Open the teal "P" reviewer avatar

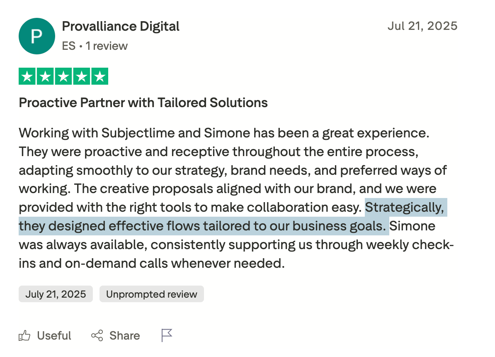(37, 36)
